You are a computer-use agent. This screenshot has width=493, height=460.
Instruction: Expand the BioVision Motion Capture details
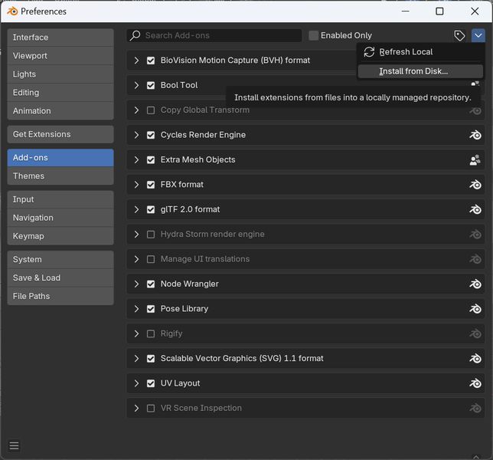click(x=136, y=61)
